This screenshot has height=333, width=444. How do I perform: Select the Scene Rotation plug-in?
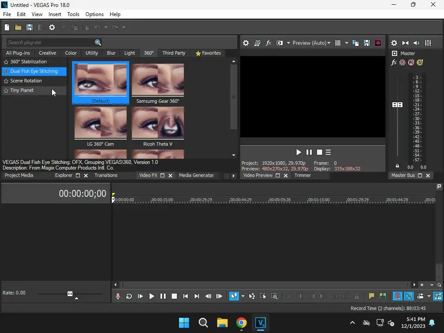[x=34, y=81]
